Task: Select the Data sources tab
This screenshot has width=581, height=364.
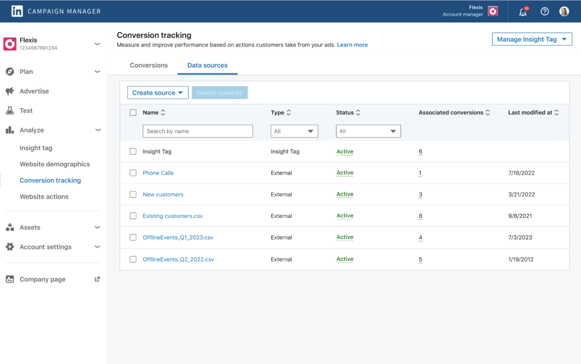Action: (x=207, y=65)
